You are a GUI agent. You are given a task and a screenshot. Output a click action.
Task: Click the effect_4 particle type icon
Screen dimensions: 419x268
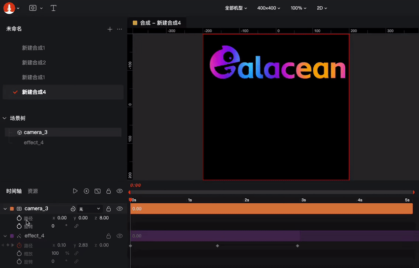pyautogui.click(x=19, y=236)
